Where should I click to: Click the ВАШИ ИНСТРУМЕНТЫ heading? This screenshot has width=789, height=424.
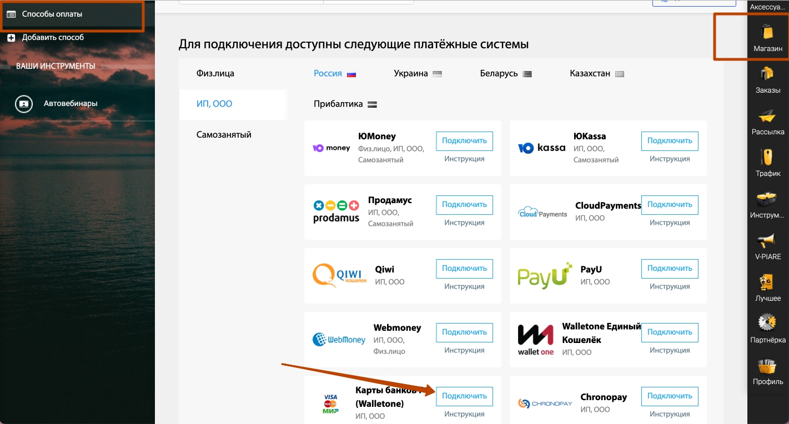(x=56, y=66)
